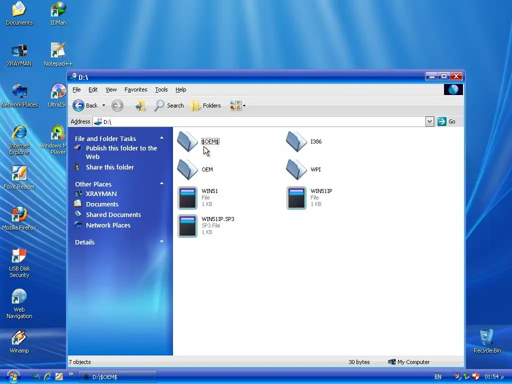Go to Shared Documents link
This screenshot has height=384, width=512.
[113, 214]
